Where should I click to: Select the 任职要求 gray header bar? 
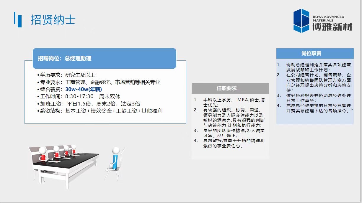pos(230,88)
